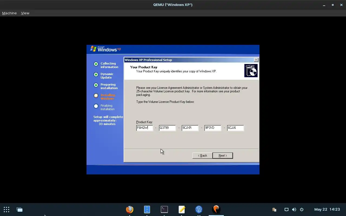Click the Next button in Setup

coord(223,156)
